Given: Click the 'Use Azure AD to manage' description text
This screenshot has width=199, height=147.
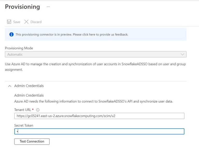Looking at the screenshot, I should (95, 67).
